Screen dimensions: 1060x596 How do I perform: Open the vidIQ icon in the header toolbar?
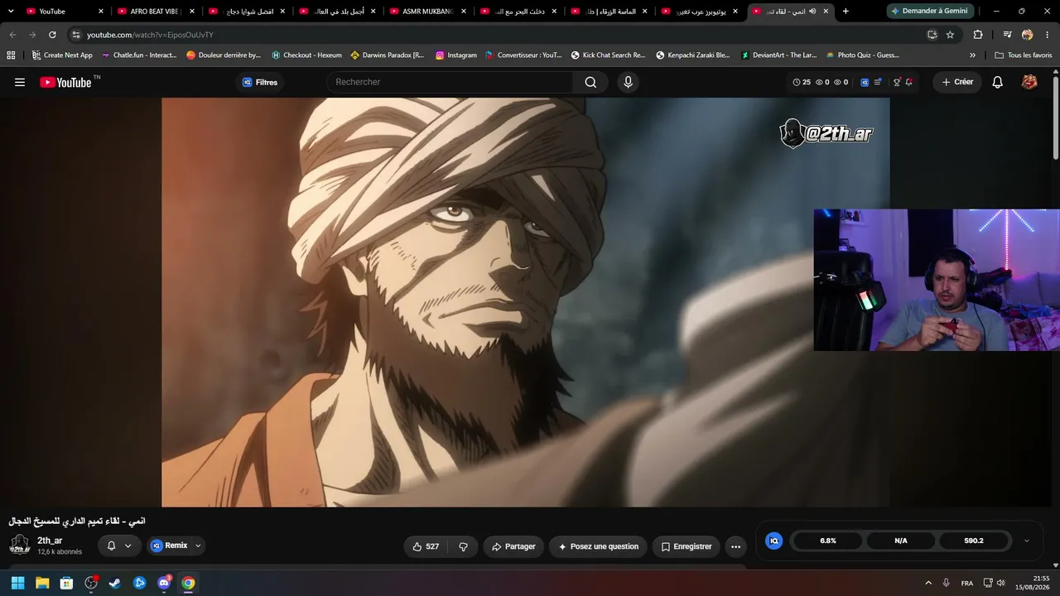(x=865, y=82)
